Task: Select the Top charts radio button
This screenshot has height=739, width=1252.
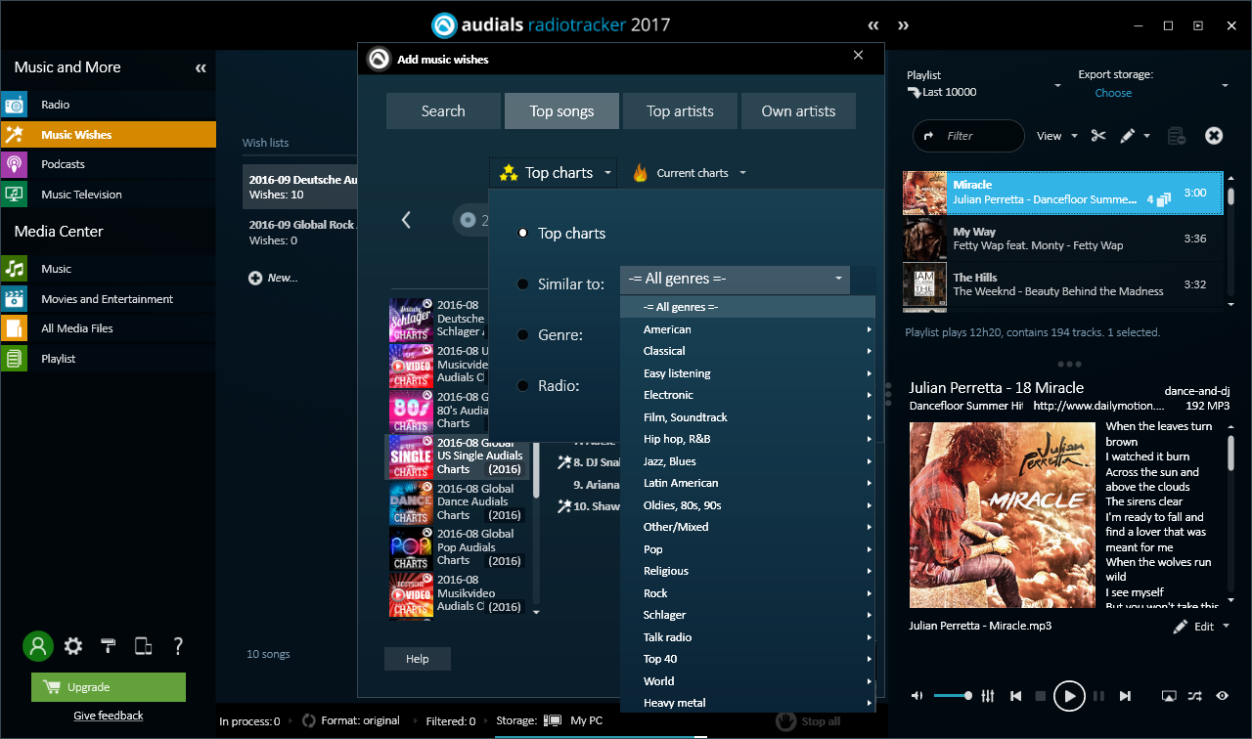Action: click(x=523, y=233)
